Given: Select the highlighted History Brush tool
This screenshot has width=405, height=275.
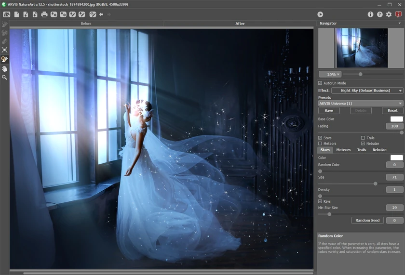Looking at the screenshot, I should coord(4,59).
